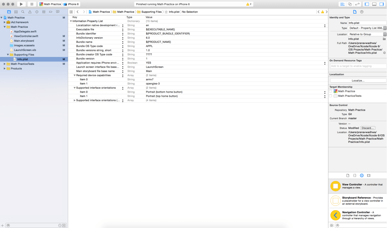Expand the Products group
The height and width of the screenshot is (228, 389).
(5, 68)
